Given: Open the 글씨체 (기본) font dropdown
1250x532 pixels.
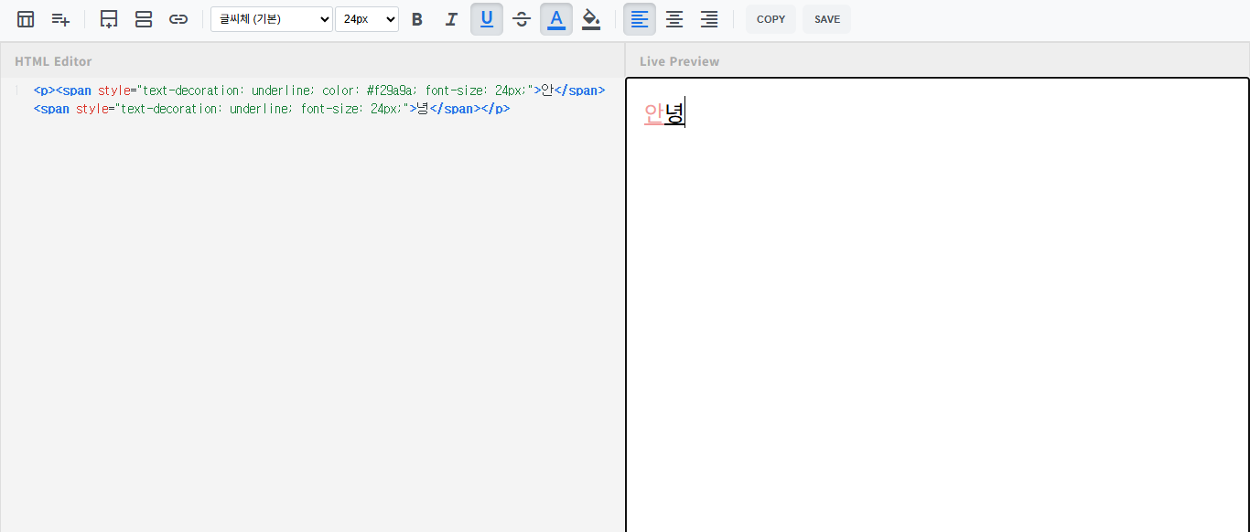Looking at the screenshot, I should coord(272,19).
